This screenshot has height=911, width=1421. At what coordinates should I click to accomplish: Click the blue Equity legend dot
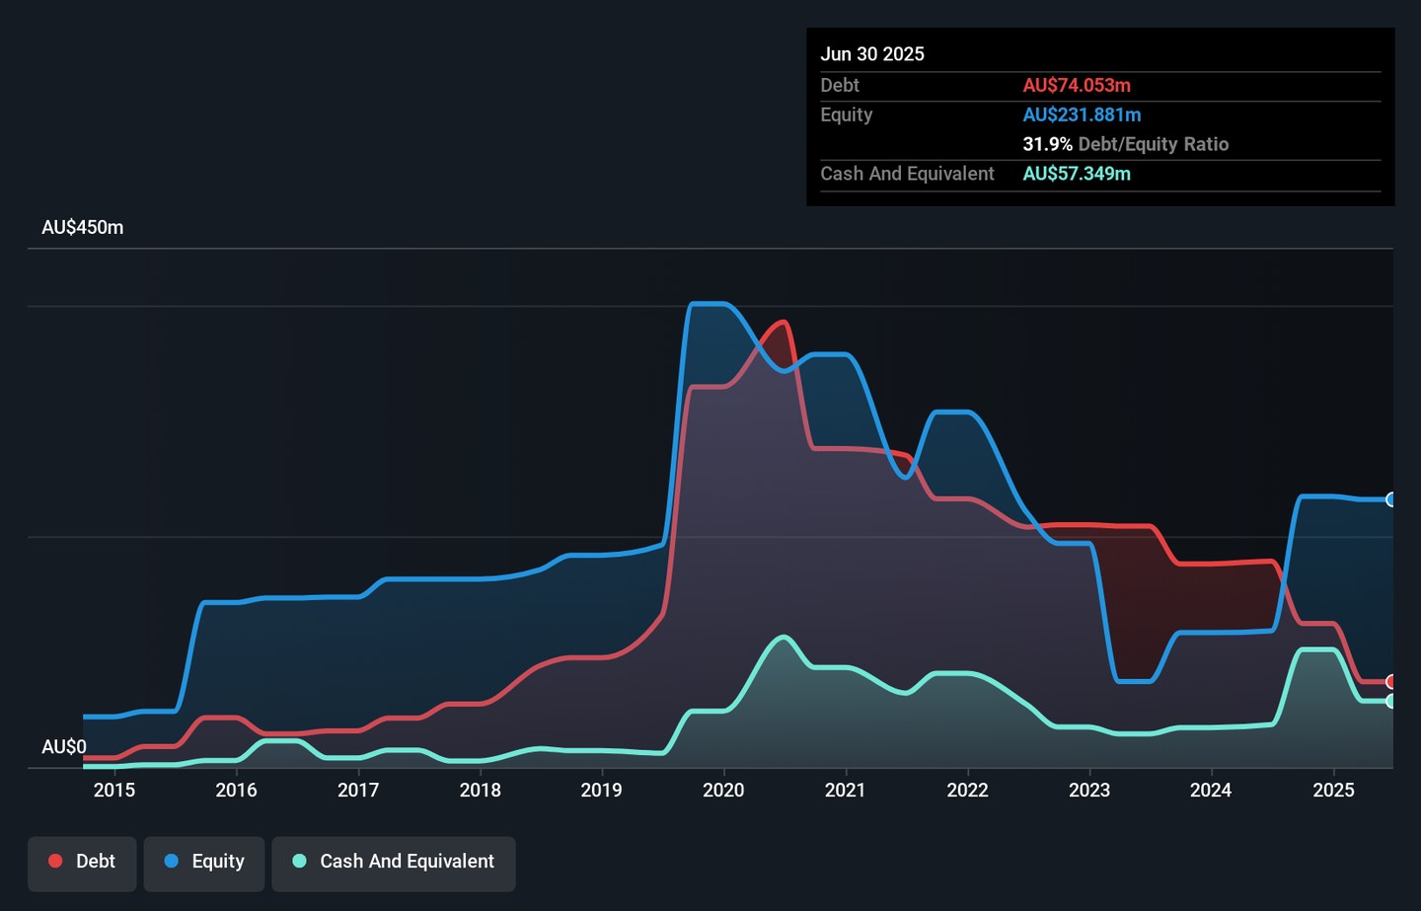pos(172,862)
